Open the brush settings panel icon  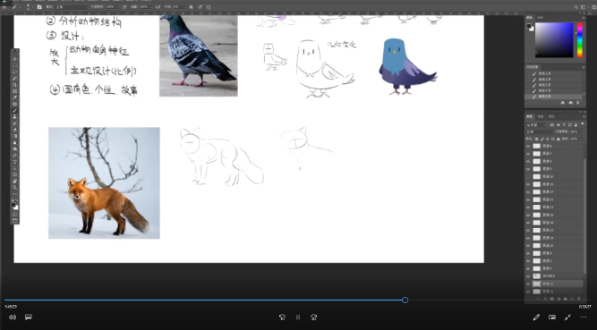pyautogui.click(x=39, y=7)
